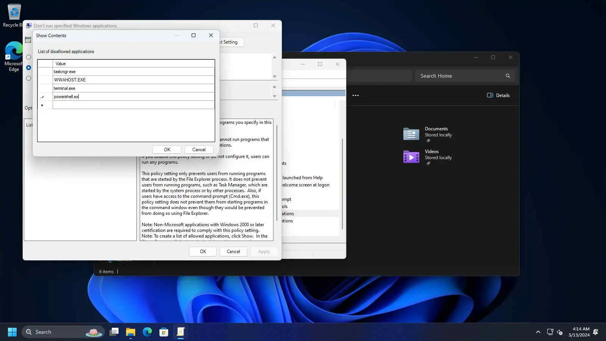Click the volume icon in the system tray
This screenshot has width=606, height=341.
[x=560, y=332]
